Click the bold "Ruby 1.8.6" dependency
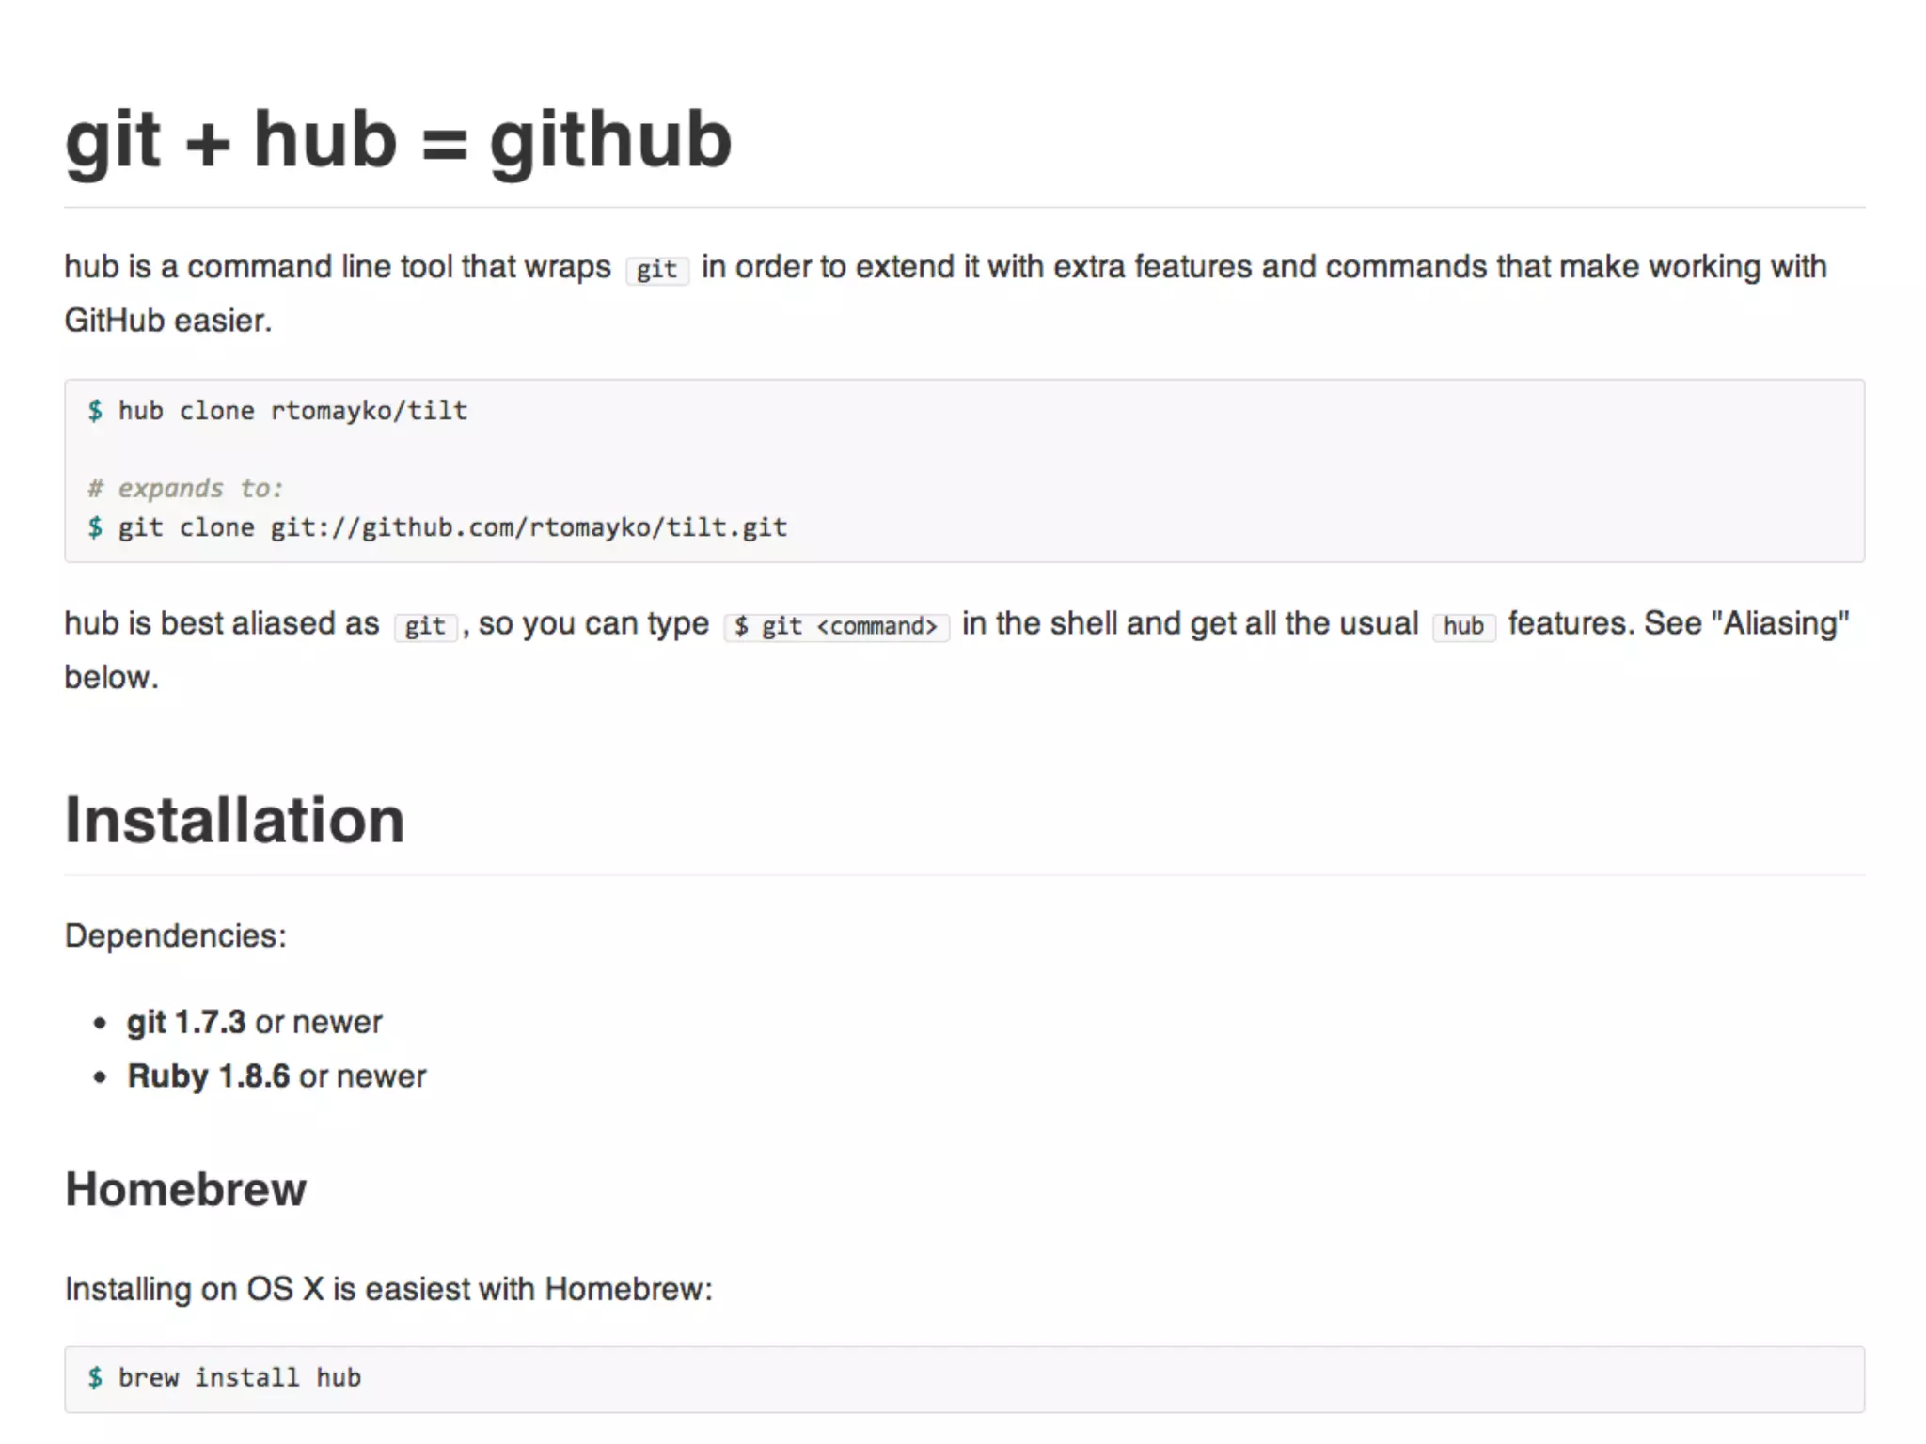 coord(209,1076)
